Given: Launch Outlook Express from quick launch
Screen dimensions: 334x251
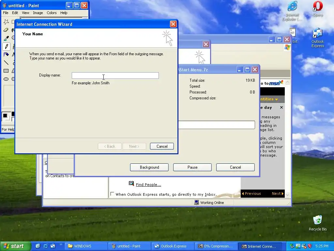Looking at the screenshot, I should click(x=53, y=246).
